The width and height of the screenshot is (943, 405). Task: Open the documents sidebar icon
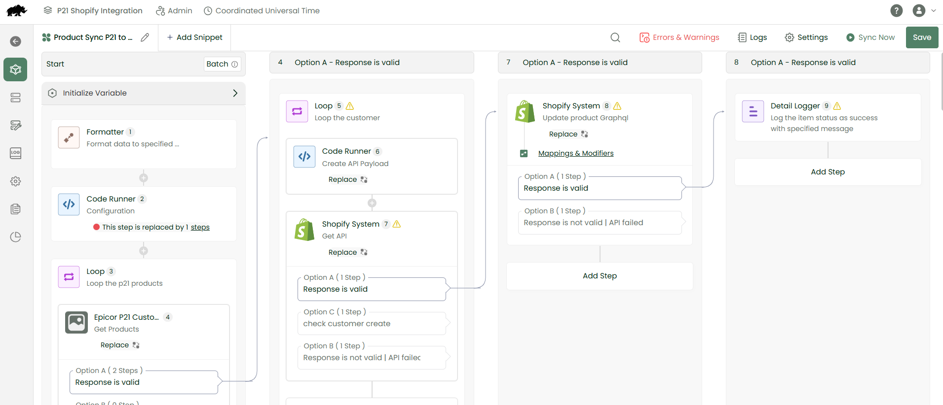(x=16, y=209)
